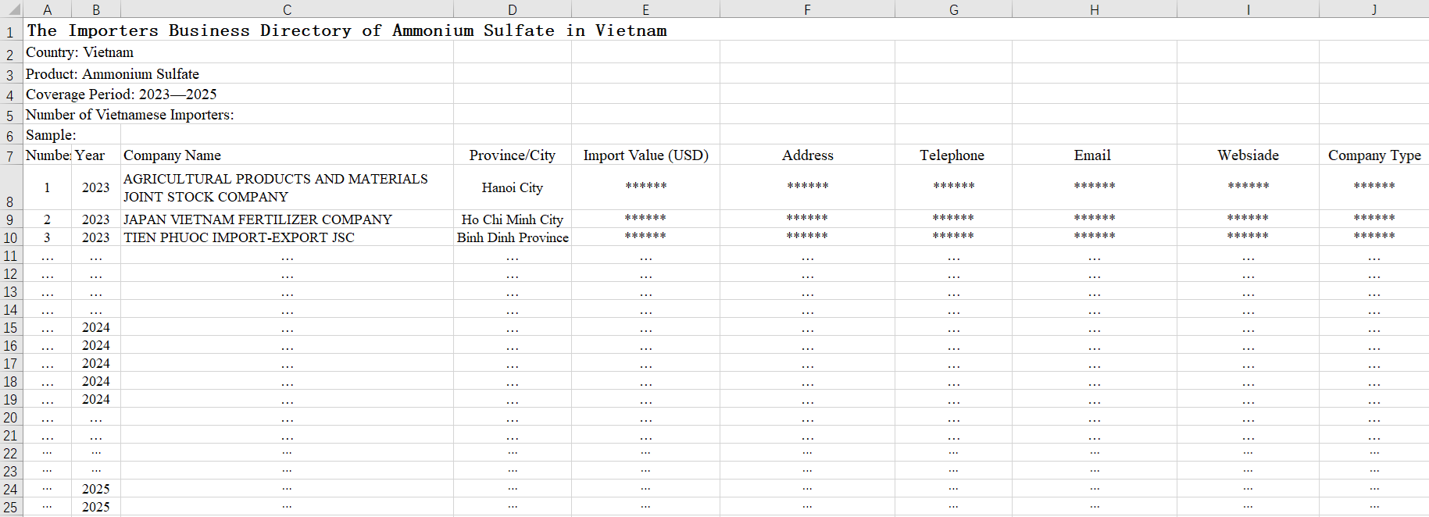The image size is (1429, 517).
Task: Click the spreadsheet title cell in row 1
Action: coord(346,30)
